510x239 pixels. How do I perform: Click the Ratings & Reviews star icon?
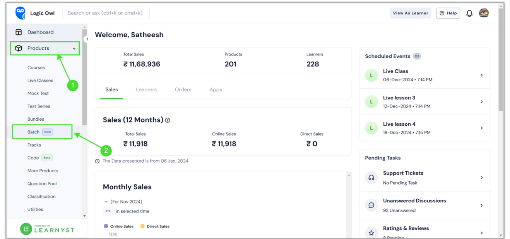point(371,233)
